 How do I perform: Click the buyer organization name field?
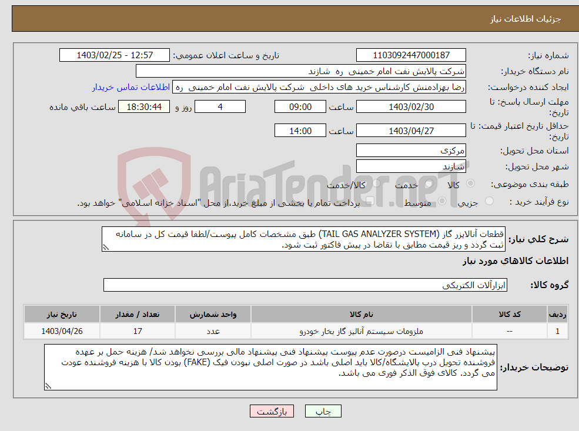[x=301, y=71]
